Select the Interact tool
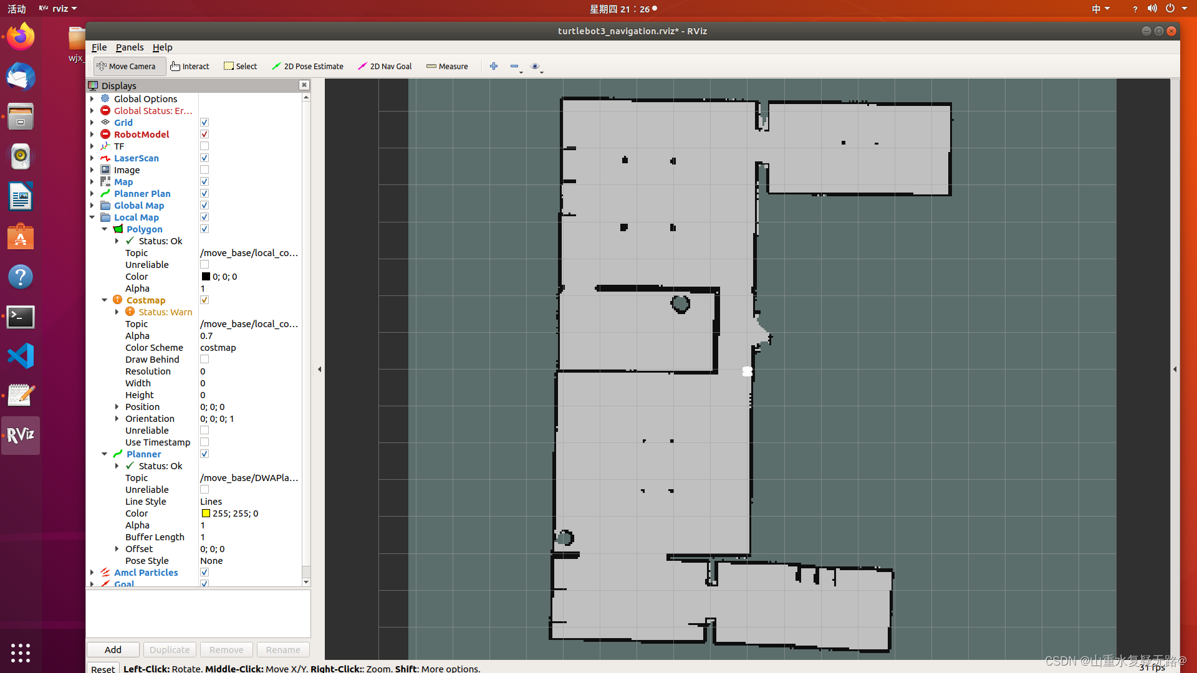 click(189, 65)
